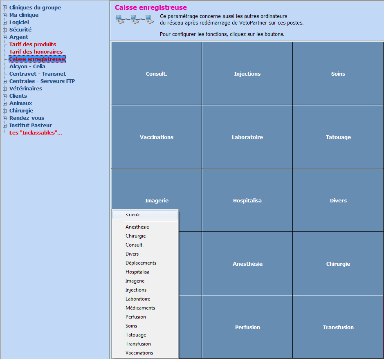The width and height of the screenshot is (384, 359).
Task: Expand the Institut Pasteur tree node
Action: [5, 126]
